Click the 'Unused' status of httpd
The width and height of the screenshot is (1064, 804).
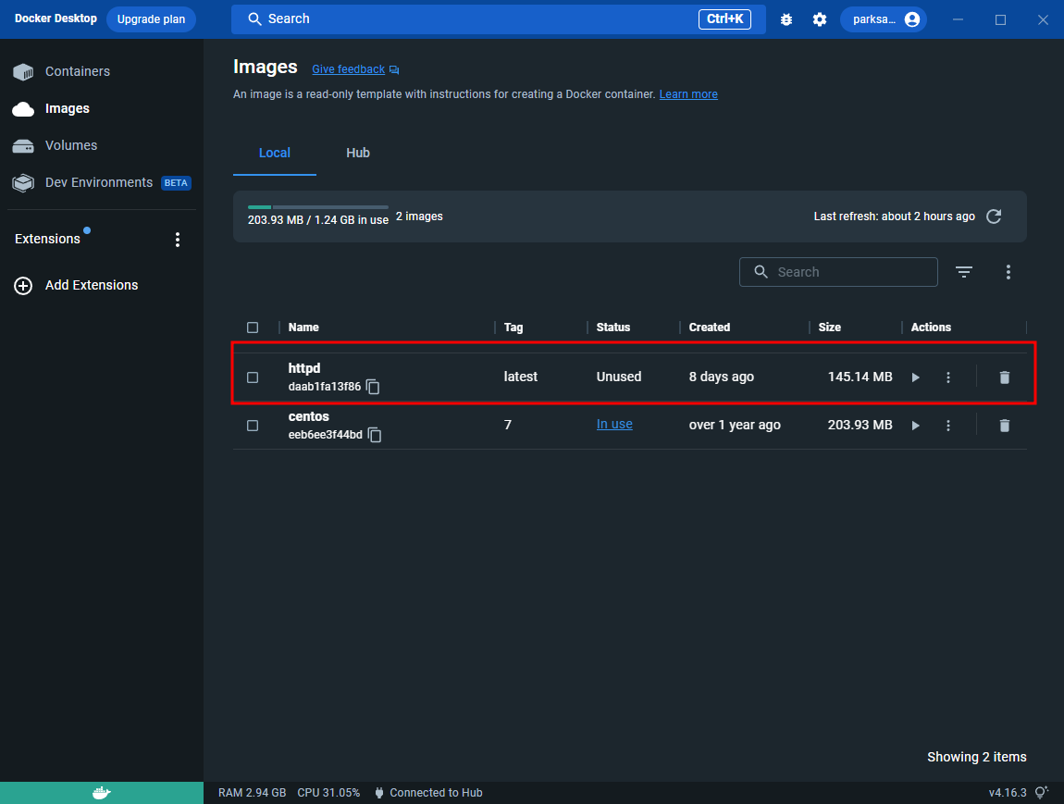coord(619,377)
